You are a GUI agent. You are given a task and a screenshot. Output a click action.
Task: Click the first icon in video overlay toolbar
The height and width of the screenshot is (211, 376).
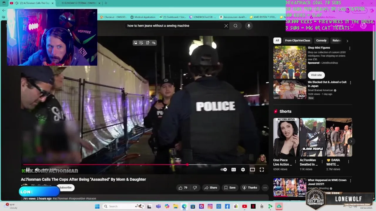click(x=135, y=43)
